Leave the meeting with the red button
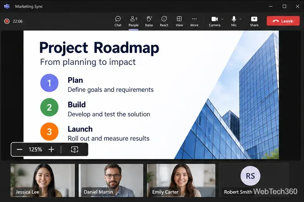304x202 pixels. click(283, 21)
